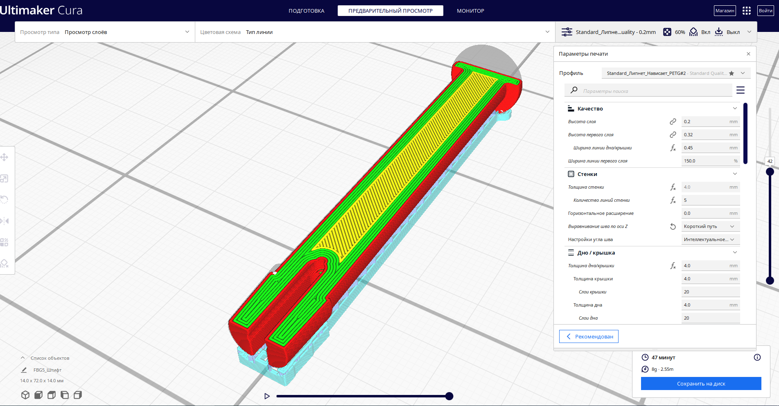Image resolution: width=779 pixels, height=406 pixels.
Task: Click the Сохранить на диск button
Action: click(x=701, y=383)
